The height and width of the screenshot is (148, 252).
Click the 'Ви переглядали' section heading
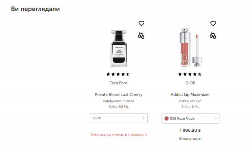coord(35,9)
